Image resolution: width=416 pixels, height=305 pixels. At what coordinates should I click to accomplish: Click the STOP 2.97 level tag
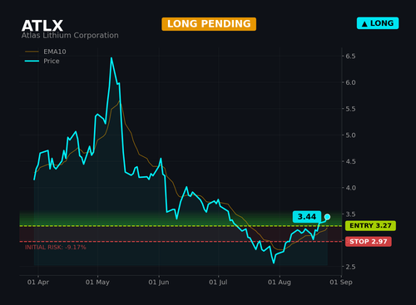[x=369, y=242]
